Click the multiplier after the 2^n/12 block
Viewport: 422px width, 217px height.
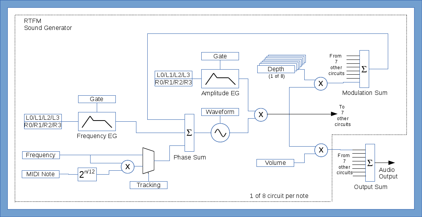[127, 166]
